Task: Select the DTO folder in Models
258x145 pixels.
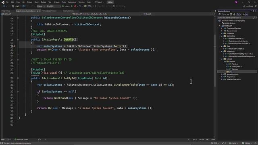Action: point(231,72)
